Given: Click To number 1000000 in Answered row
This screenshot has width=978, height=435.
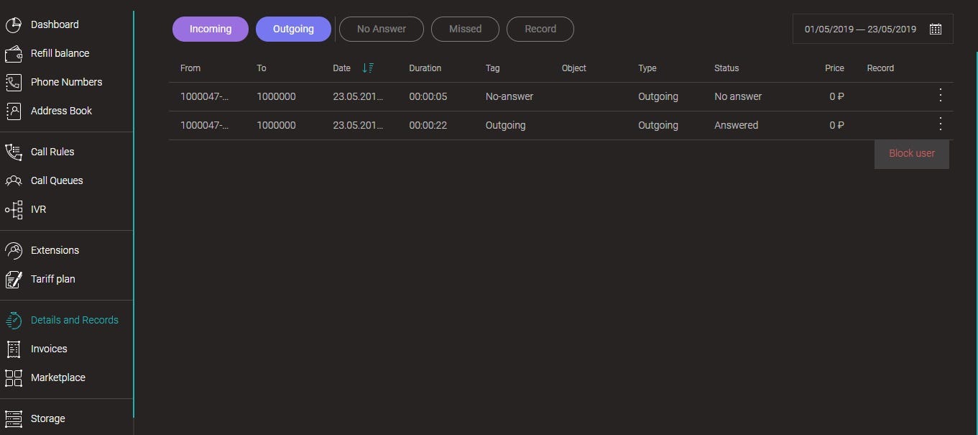Looking at the screenshot, I should click(x=276, y=125).
